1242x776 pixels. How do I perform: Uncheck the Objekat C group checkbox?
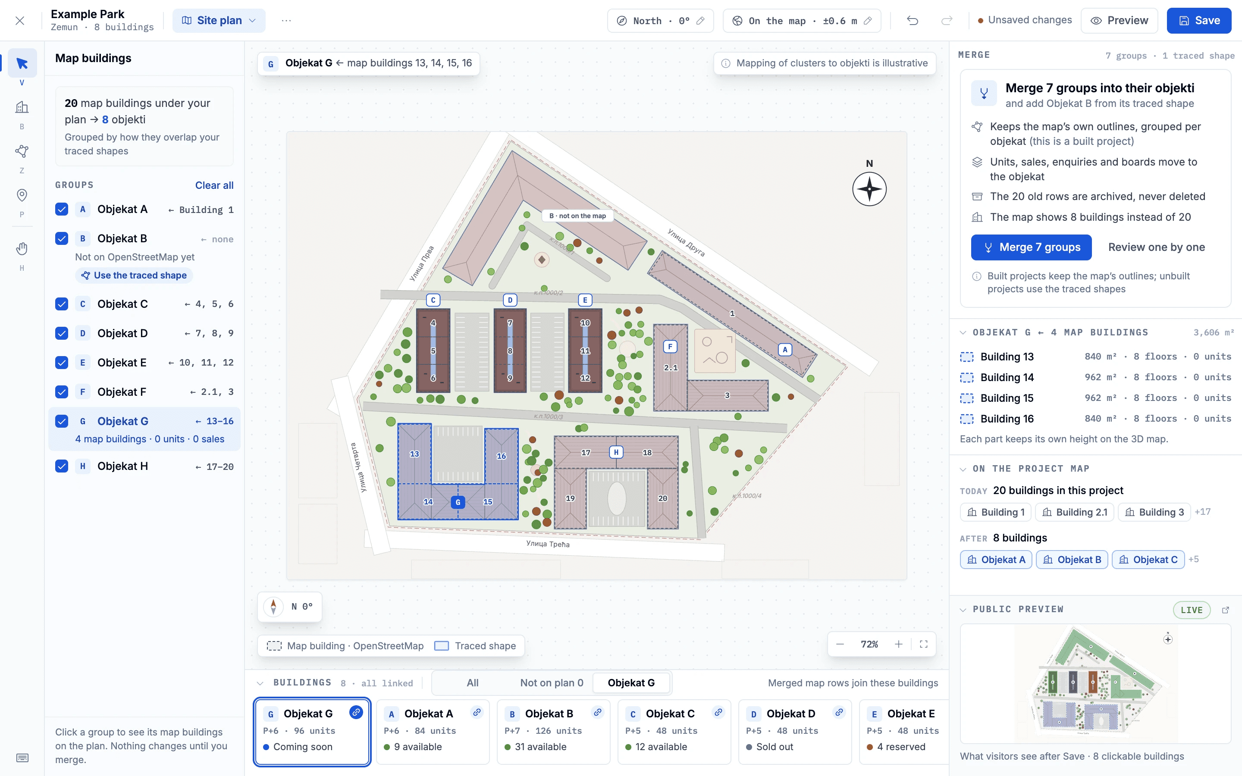coord(62,304)
